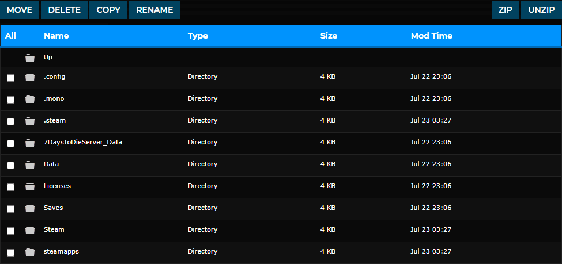The width and height of the screenshot is (562, 264).
Task: Click the Directory type in .config row
Action: click(x=202, y=76)
